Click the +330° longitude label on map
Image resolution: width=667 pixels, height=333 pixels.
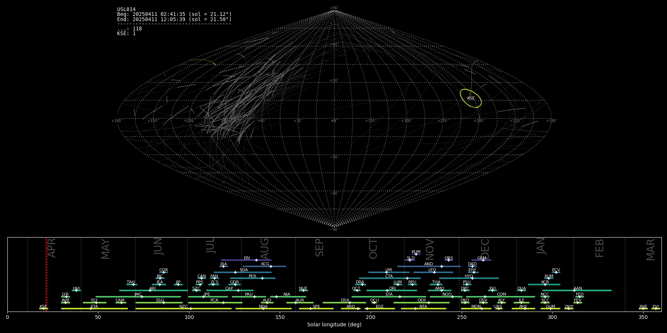pos(370,121)
